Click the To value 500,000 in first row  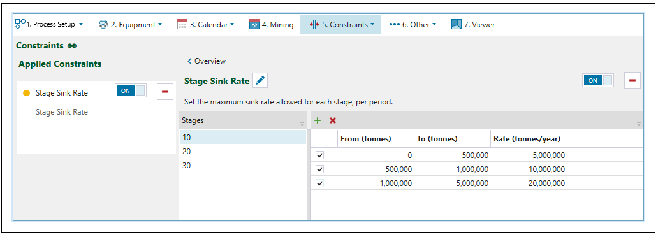[452, 155]
